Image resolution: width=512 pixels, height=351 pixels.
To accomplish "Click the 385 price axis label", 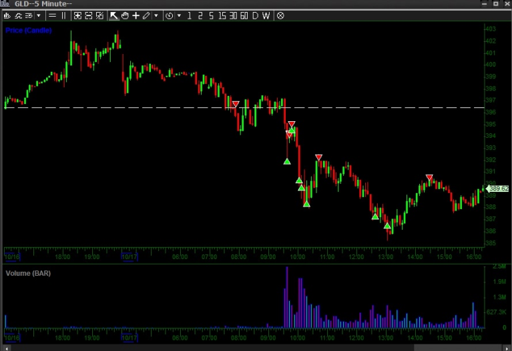I will (491, 243).
